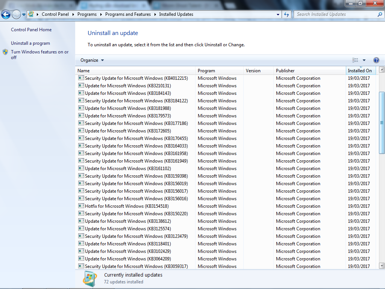Select the icon of update KB3177186

[81, 123]
